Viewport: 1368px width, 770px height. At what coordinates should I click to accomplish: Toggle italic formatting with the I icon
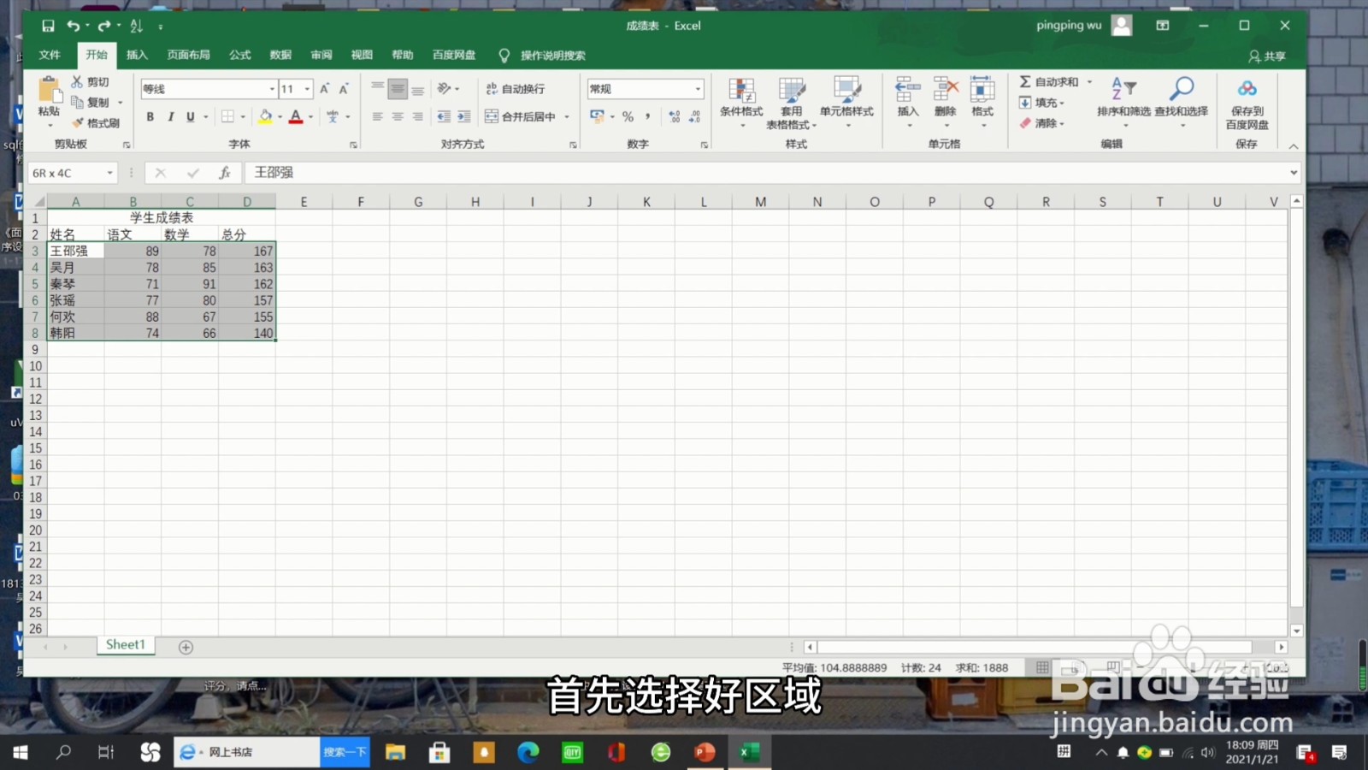(x=171, y=116)
